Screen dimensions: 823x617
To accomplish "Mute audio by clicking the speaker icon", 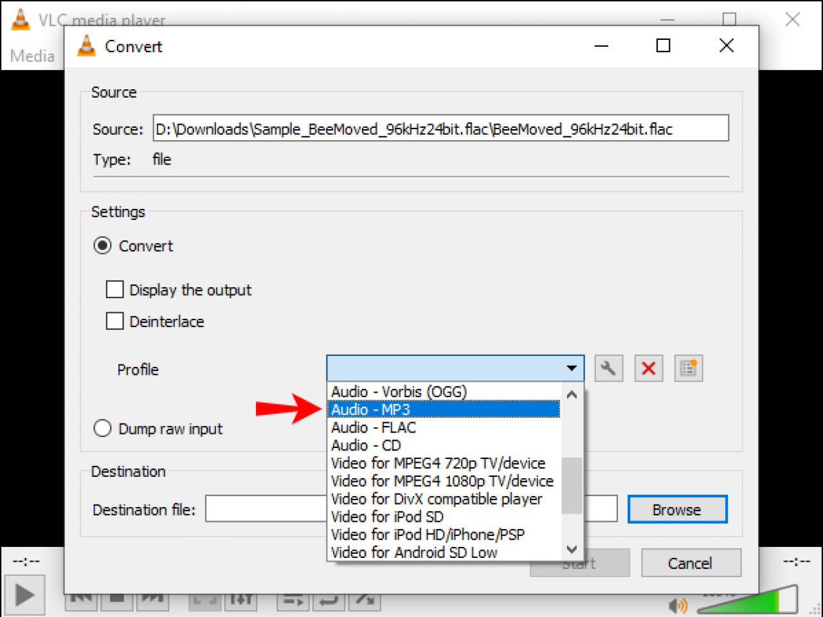I will (x=677, y=605).
